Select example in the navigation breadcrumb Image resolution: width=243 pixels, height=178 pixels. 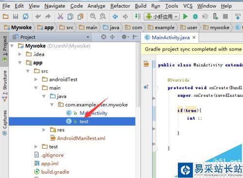161,28
